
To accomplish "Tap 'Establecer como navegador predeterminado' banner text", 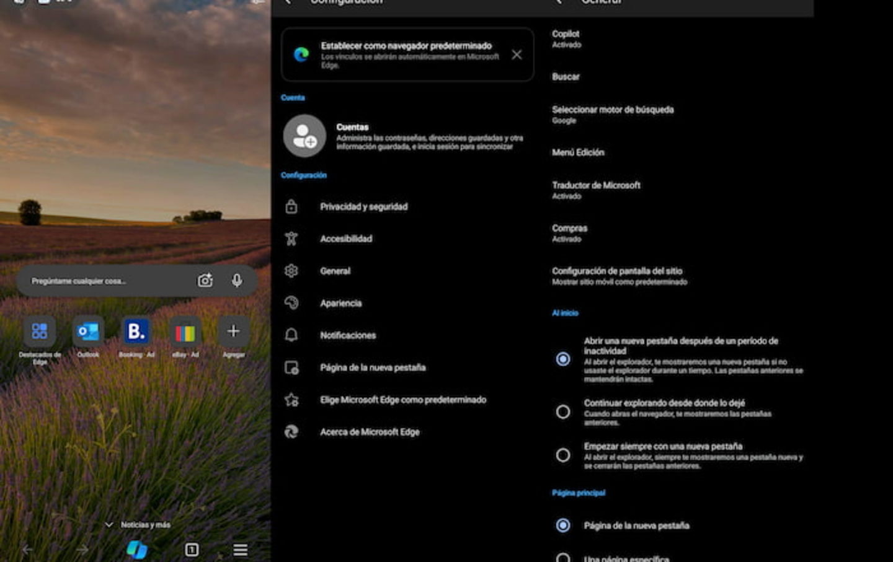I will 406,46.
